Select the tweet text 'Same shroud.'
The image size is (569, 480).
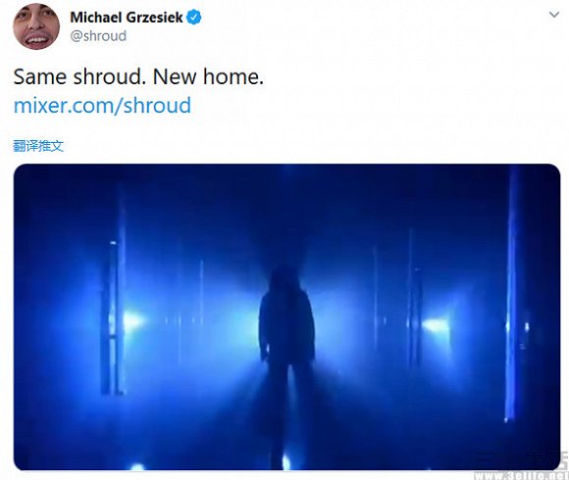78,76
